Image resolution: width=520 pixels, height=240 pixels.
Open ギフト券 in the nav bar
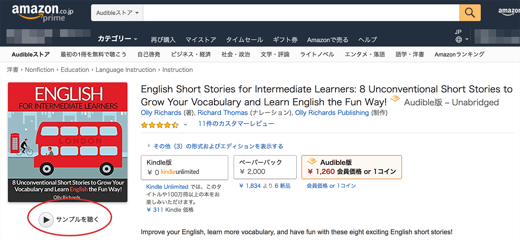[x=285, y=39]
